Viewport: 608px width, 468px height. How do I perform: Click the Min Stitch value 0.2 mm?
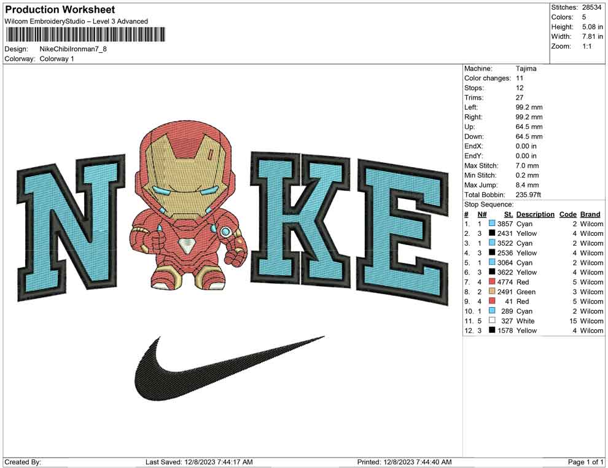[527, 175]
